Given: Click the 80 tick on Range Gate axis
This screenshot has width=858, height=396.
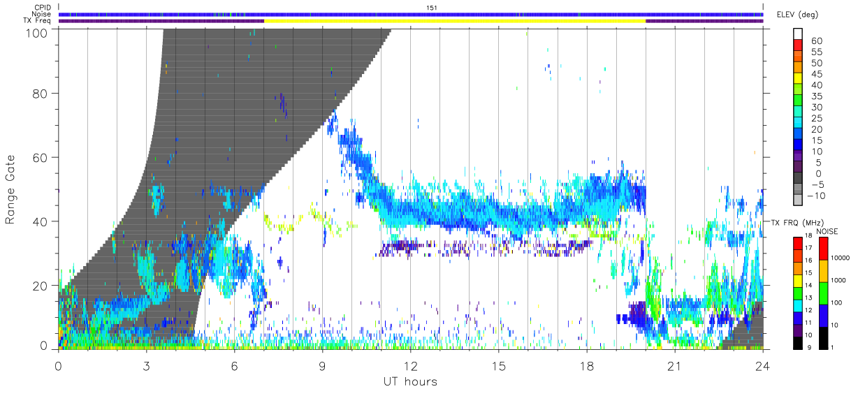Looking at the screenshot, I should click(x=41, y=93).
